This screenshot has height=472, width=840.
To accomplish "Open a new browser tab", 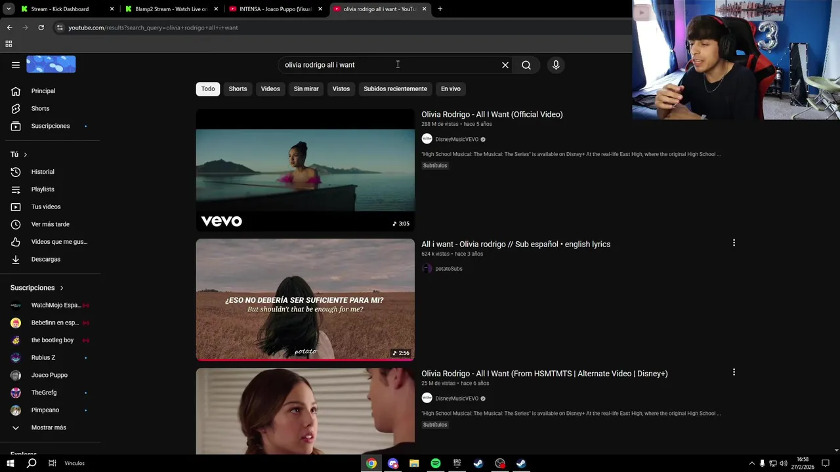I will (x=440, y=9).
